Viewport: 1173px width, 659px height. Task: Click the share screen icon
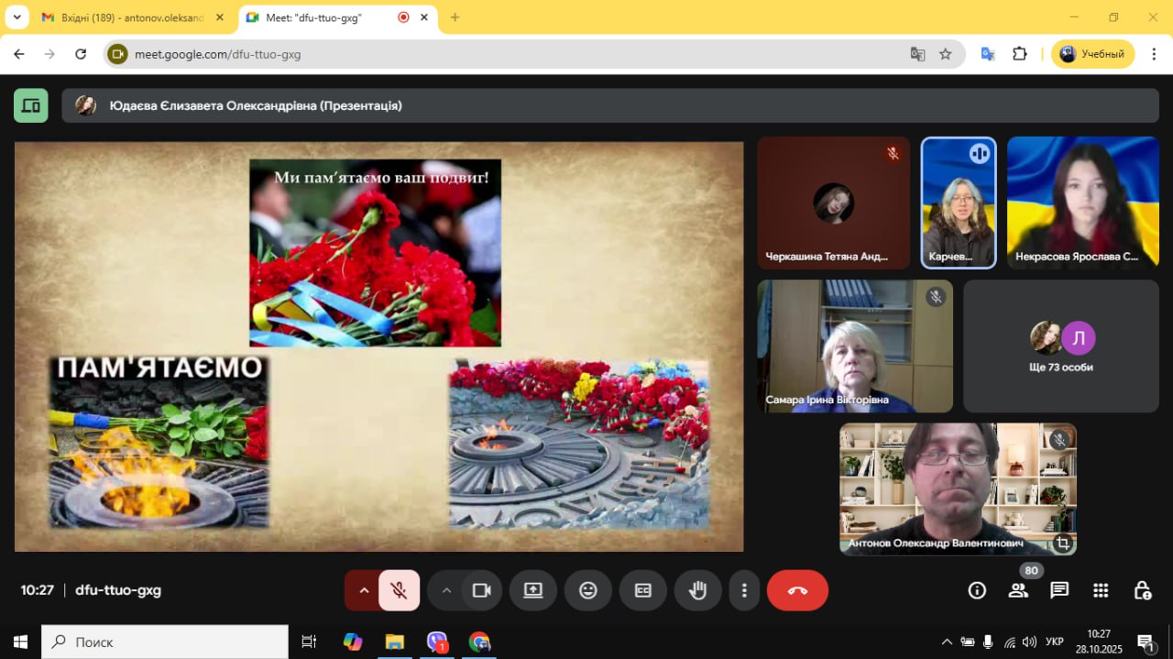tap(533, 590)
